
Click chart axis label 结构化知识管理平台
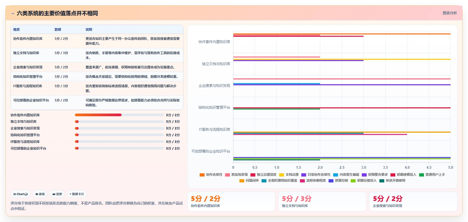point(214,107)
